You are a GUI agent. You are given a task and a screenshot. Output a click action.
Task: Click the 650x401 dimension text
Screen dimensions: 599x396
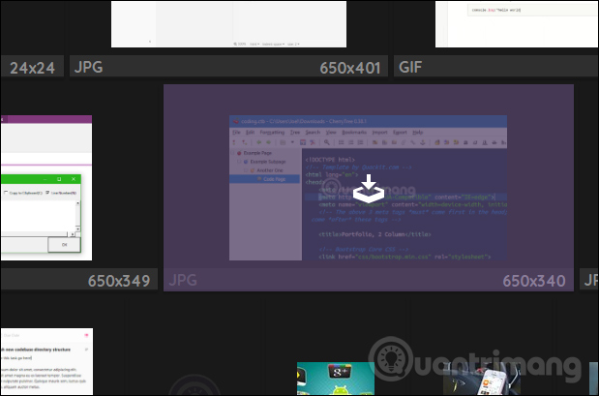350,68
